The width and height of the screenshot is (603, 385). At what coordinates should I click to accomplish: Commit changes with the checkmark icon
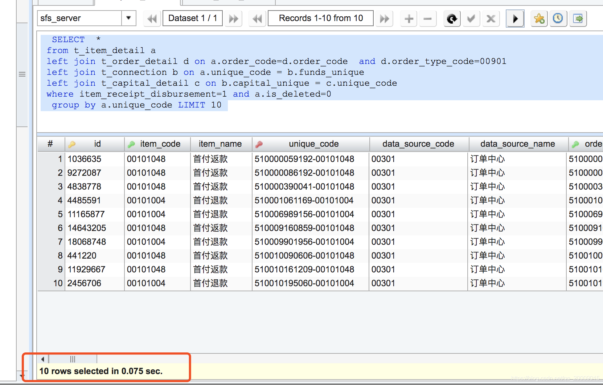tap(471, 19)
